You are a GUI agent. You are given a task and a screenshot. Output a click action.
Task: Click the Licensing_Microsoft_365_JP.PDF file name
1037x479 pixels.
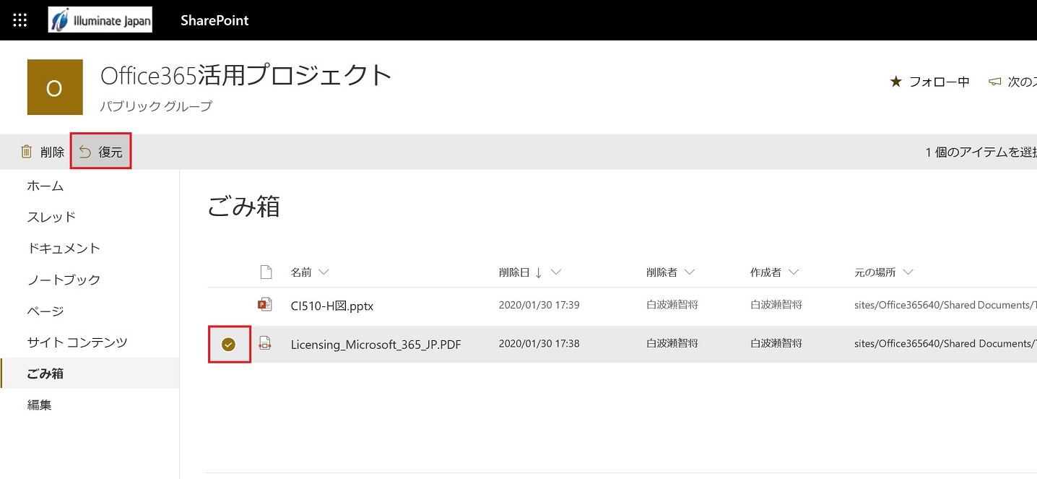point(376,345)
